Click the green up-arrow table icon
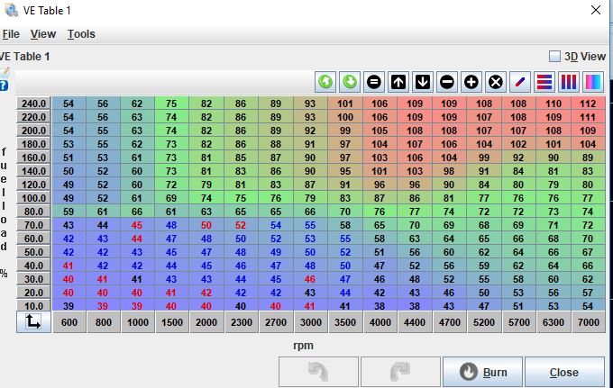 325,82
